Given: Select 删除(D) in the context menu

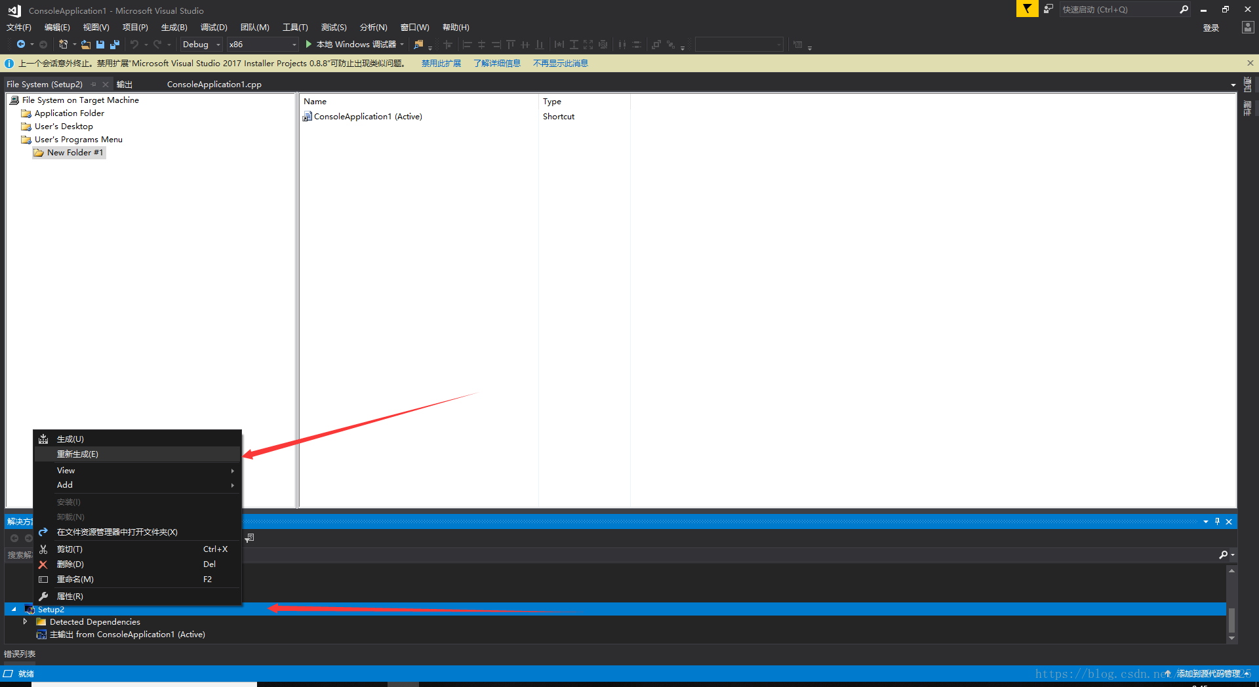Looking at the screenshot, I should (138, 564).
